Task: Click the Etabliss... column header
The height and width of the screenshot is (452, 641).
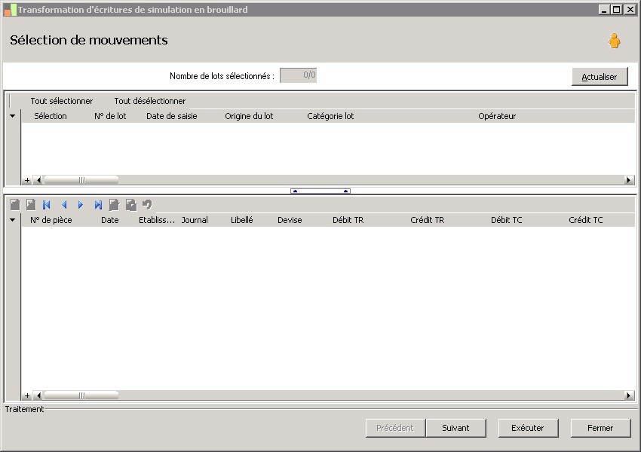Action: [157, 220]
